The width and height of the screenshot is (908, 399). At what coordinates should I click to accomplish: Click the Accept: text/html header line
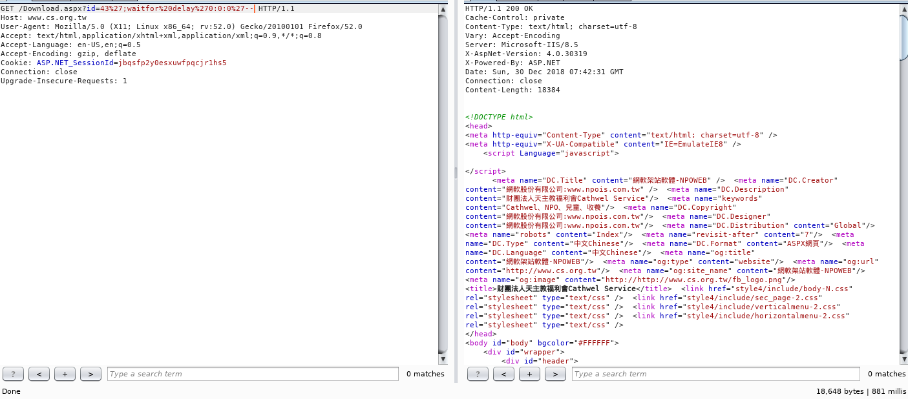click(x=161, y=36)
